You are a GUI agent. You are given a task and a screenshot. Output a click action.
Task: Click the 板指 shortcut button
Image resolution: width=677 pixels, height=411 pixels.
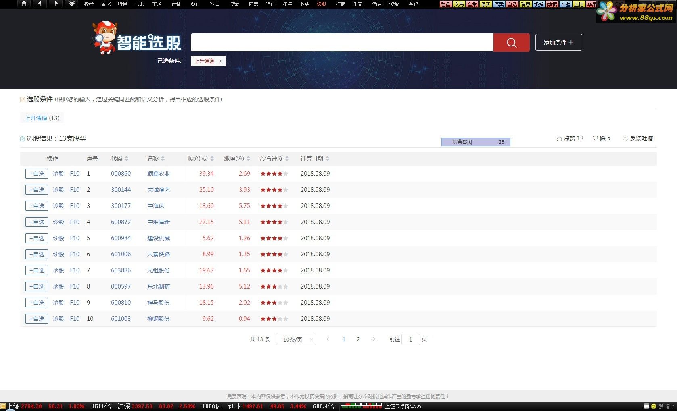pyautogui.click(x=539, y=4)
